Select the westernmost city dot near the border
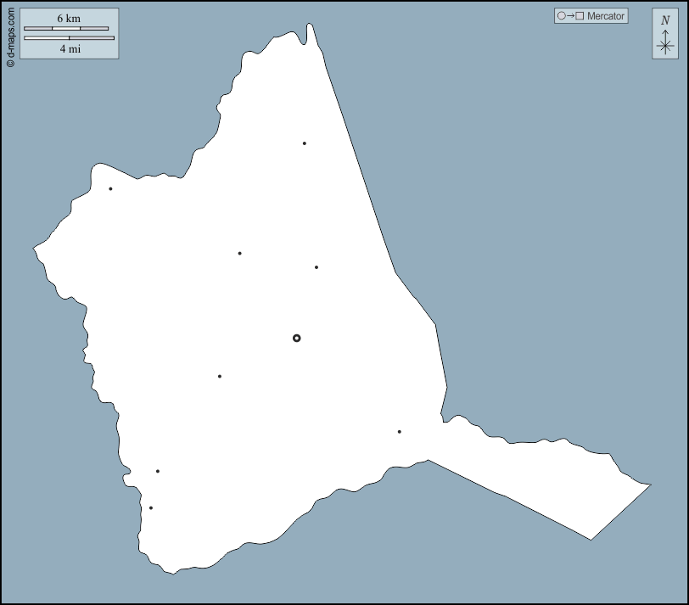Screen dimensions: 689x605 pos(110,188)
